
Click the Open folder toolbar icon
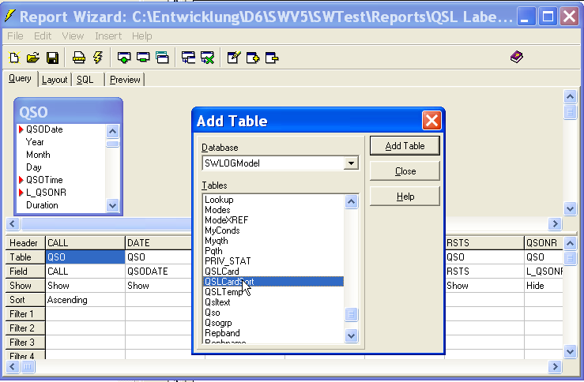click(33, 58)
